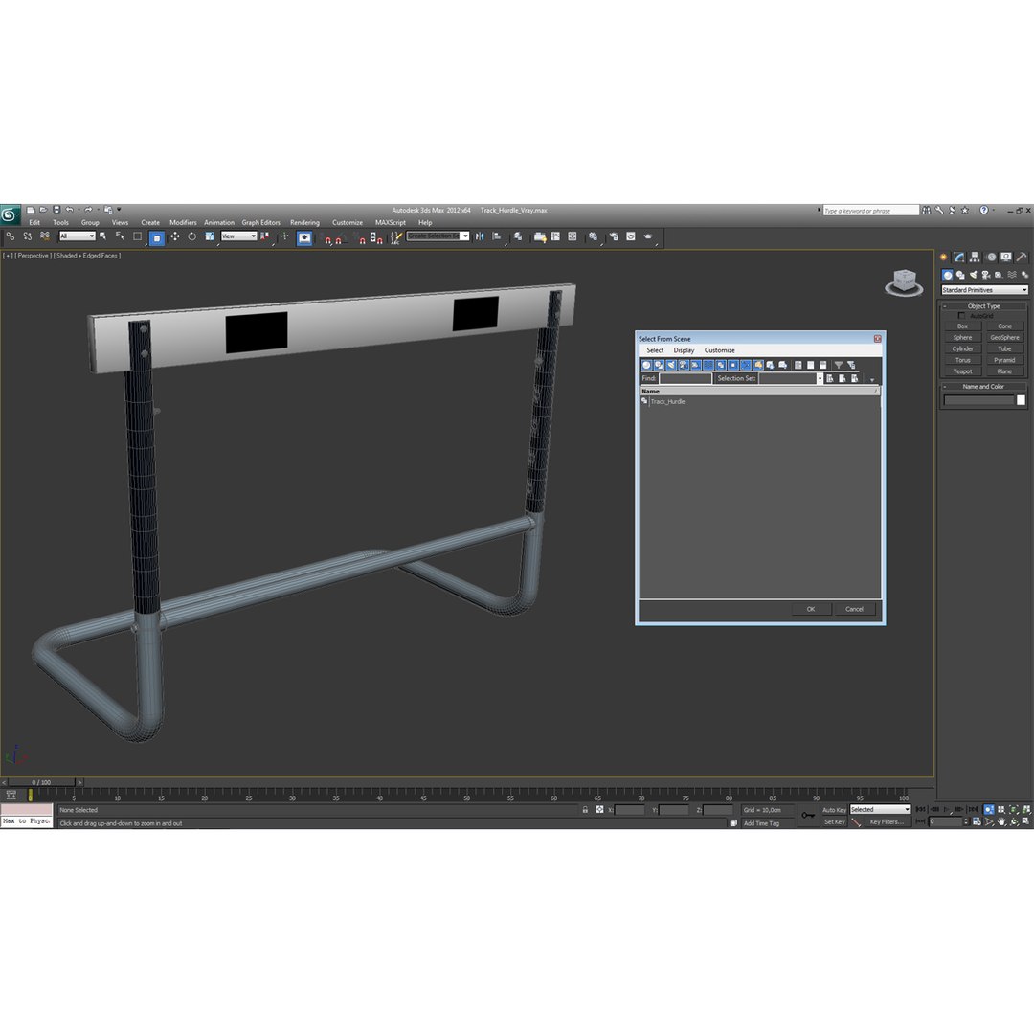Click Cancel in Select From Scene dialog
Screen dimensions: 1034x1034
[854, 609]
